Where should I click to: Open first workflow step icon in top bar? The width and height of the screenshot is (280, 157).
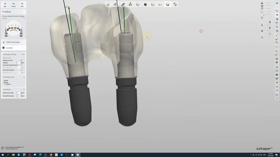click(108, 4)
